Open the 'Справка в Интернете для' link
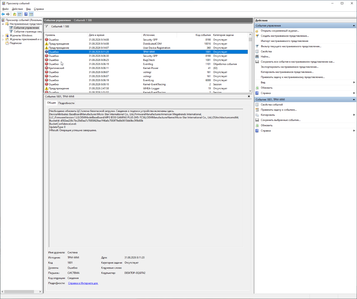The width and height of the screenshot is (357, 299). pos(83,283)
